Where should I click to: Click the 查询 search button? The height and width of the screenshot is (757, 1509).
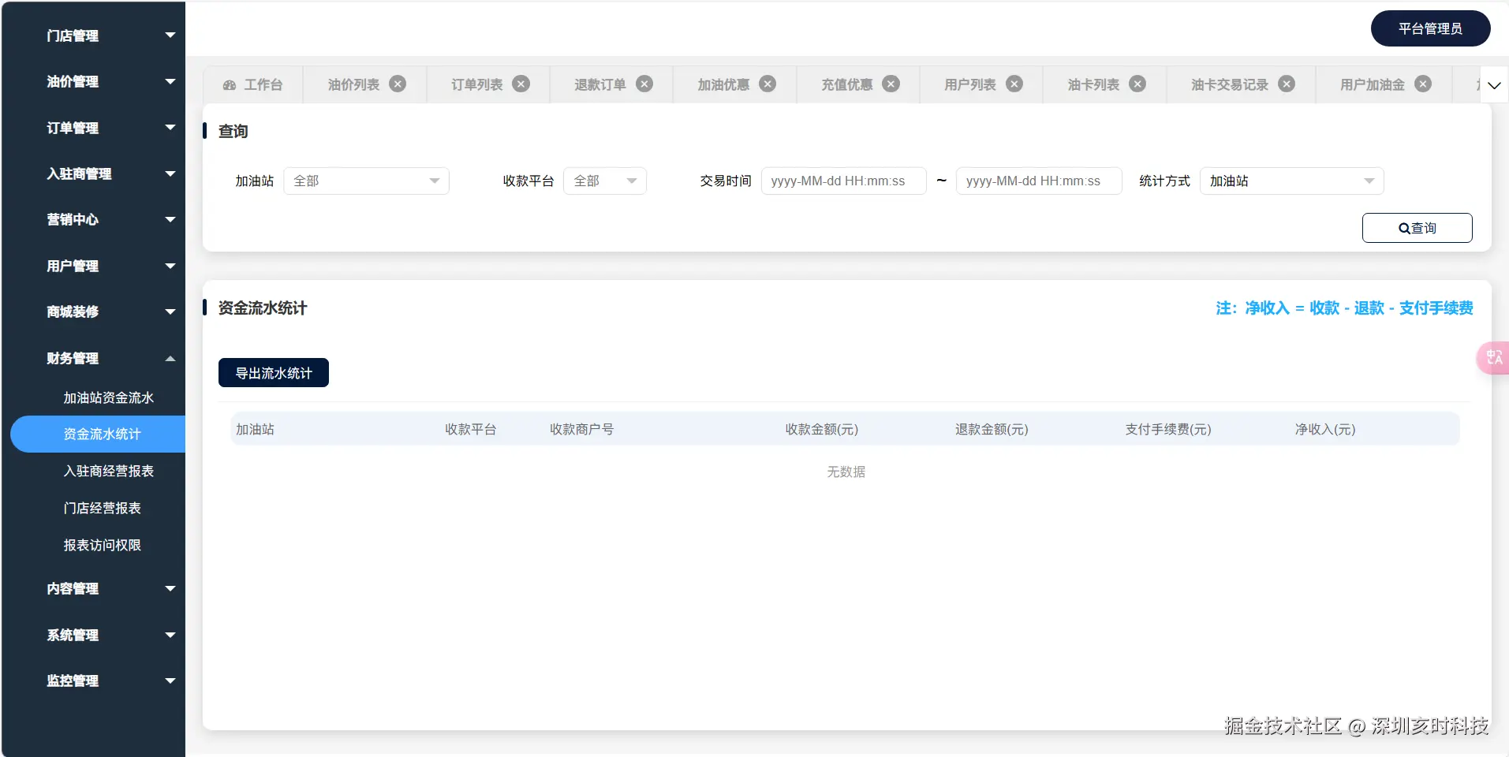coord(1417,228)
